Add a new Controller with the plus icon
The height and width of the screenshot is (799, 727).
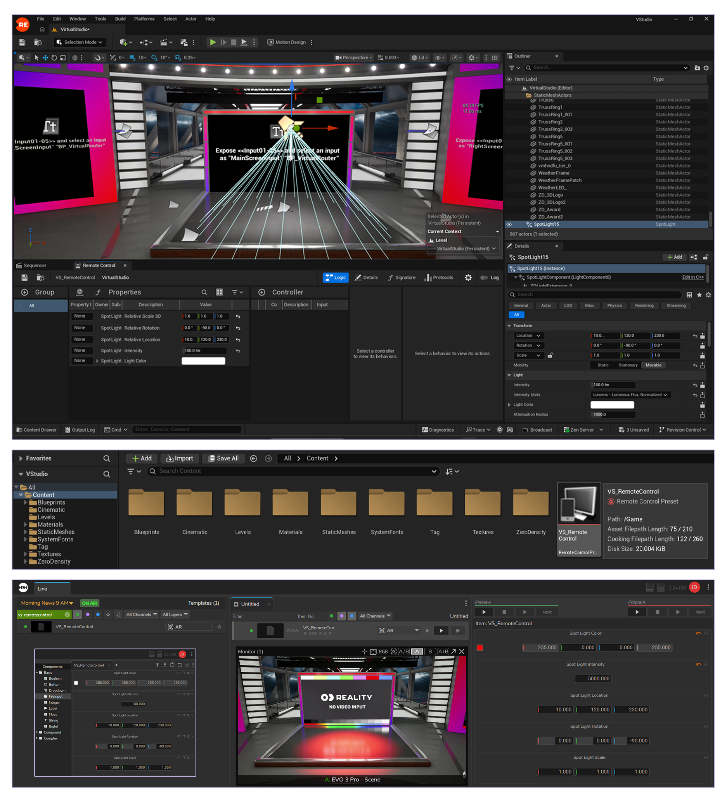pos(261,292)
